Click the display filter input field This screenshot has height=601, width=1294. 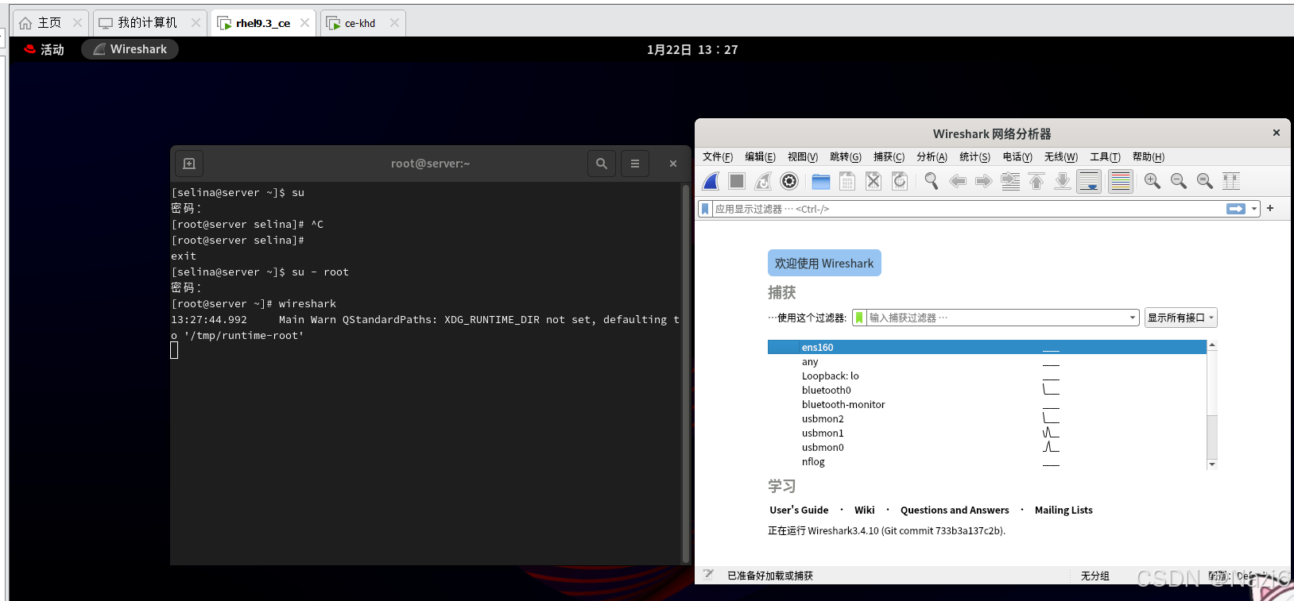click(x=968, y=209)
